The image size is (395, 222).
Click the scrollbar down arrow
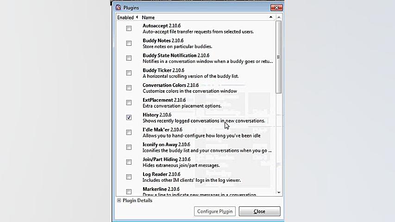(279, 193)
